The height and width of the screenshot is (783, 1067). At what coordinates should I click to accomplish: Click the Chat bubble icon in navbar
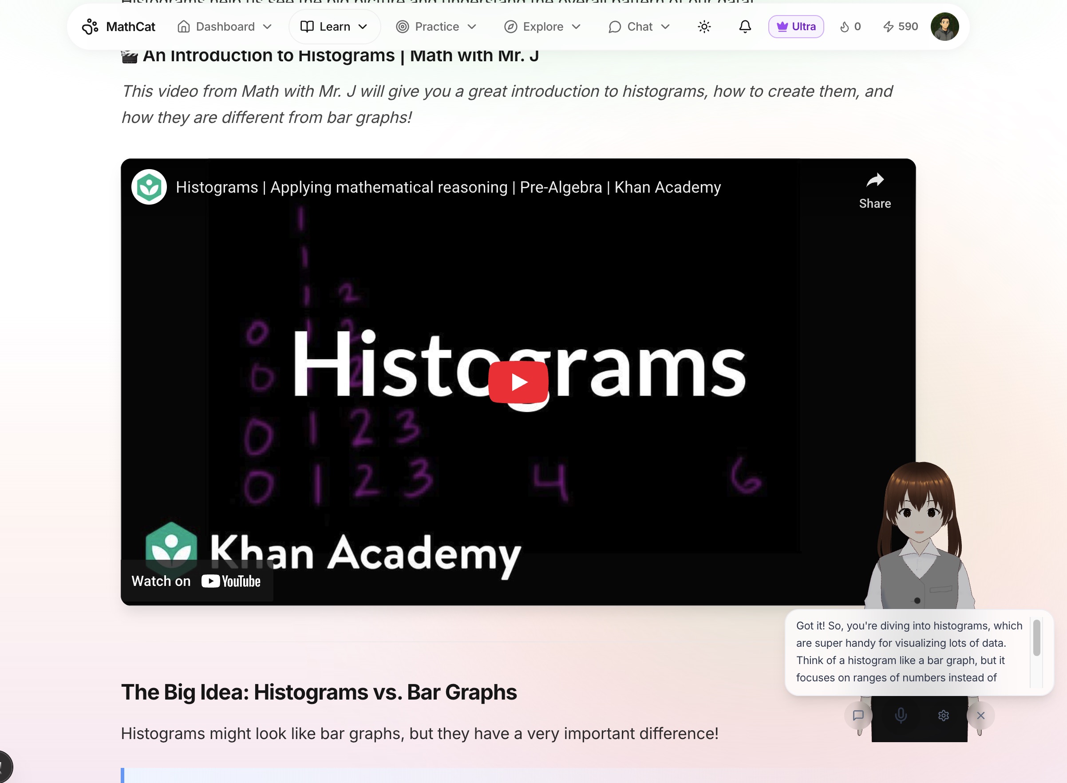(x=615, y=27)
